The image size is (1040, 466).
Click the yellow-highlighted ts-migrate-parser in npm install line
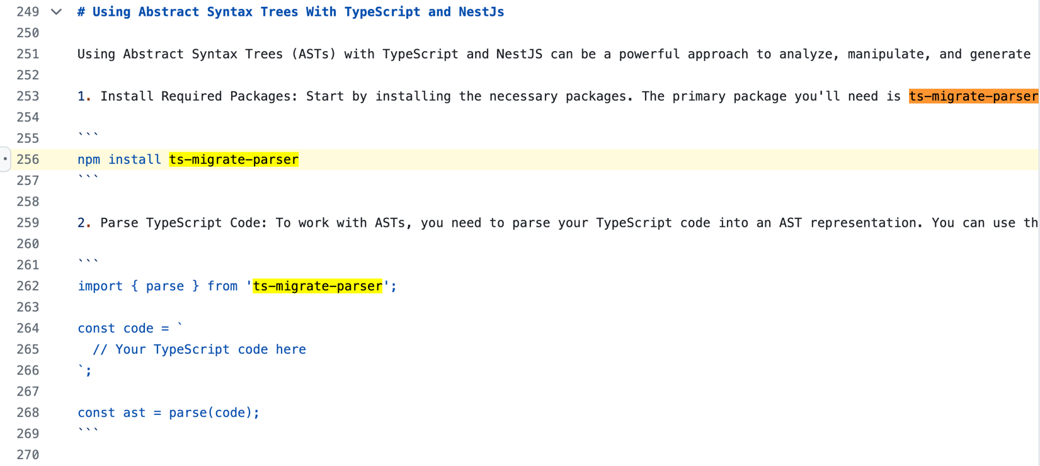pos(234,159)
